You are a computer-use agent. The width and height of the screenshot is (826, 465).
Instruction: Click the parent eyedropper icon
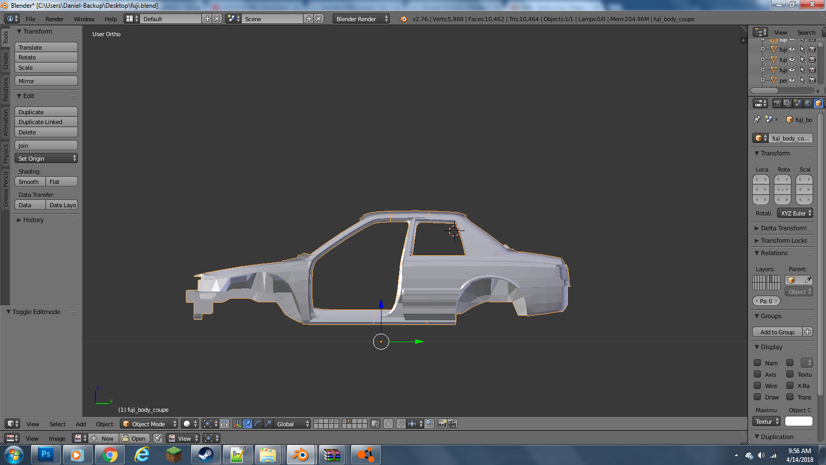pyautogui.click(x=808, y=280)
